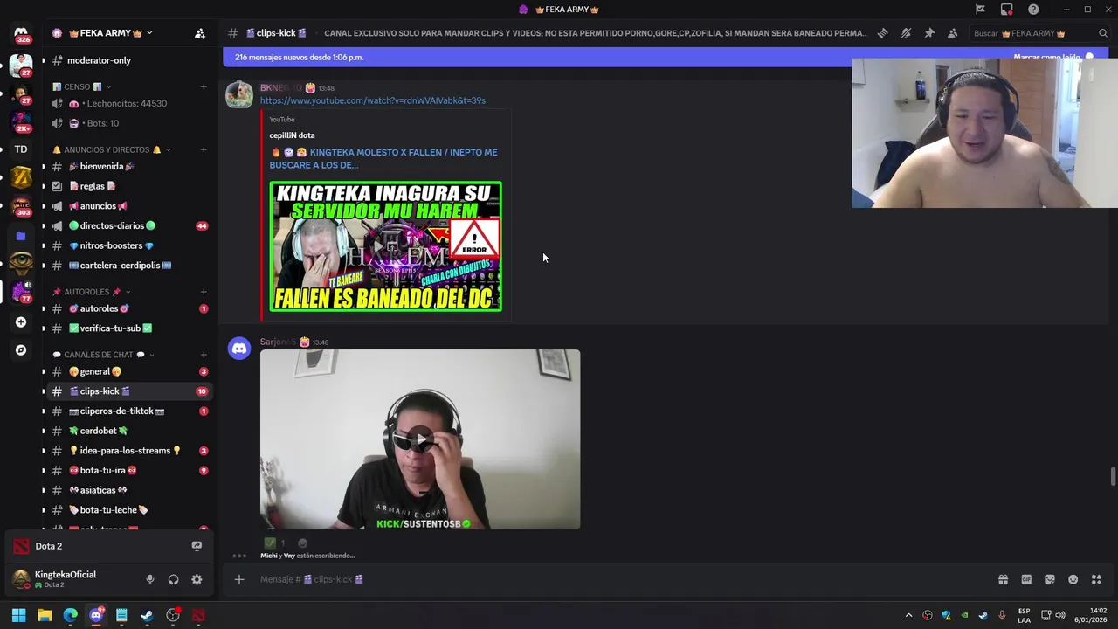This screenshot has width=1118, height=629.
Task: Add channel to CENSO category plus
Action: click(204, 86)
